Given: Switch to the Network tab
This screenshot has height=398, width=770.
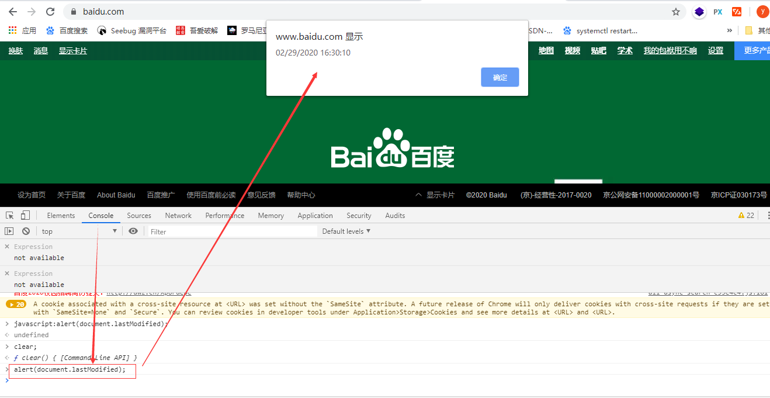Looking at the screenshot, I should (178, 216).
